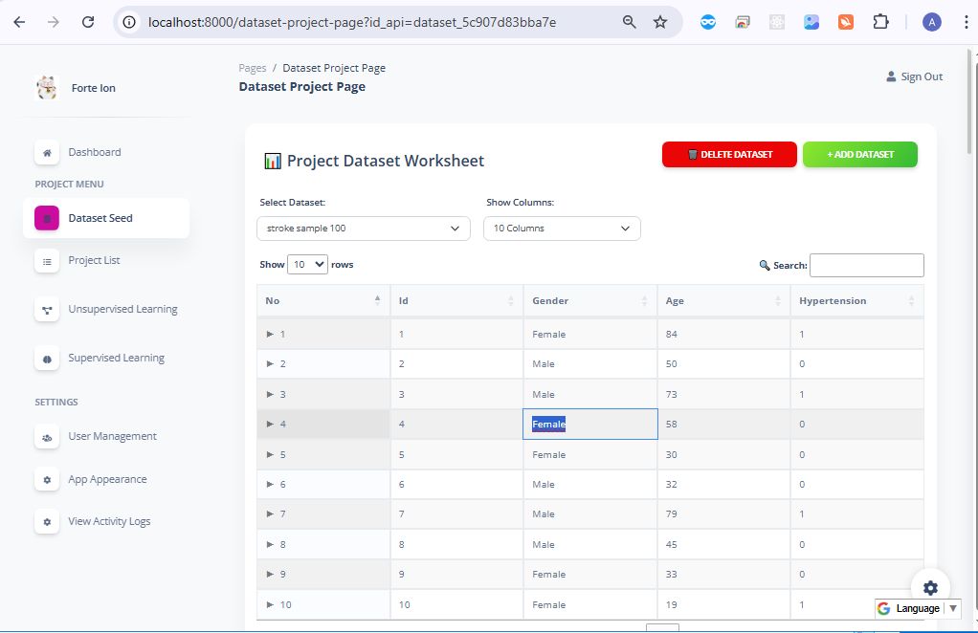Bookmark this page with the star icon

(x=660, y=22)
